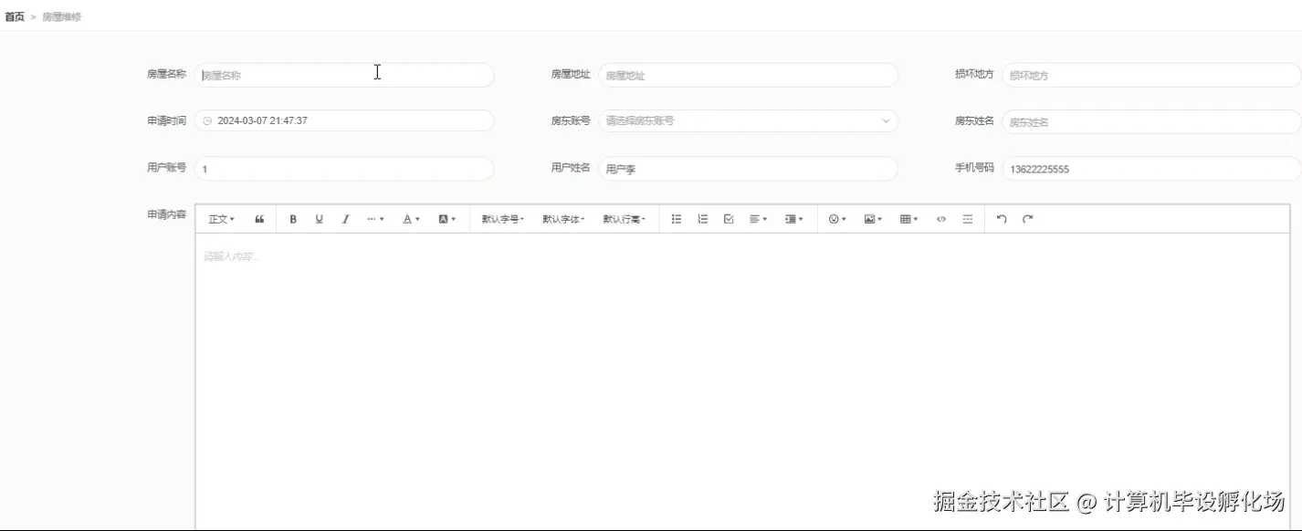This screenshot has width=1302, height=531.
Task: Open the 房东账号 landlord account dropdown
Action: pos(748,120)
